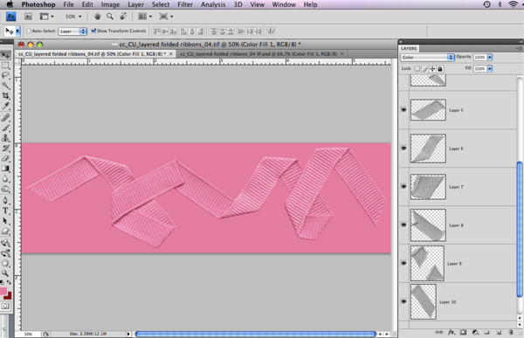The height and width of the screenshot is (338, 524).
Task: Hide Layer 8 with eye icon
Action: click(x=403, y=225)
